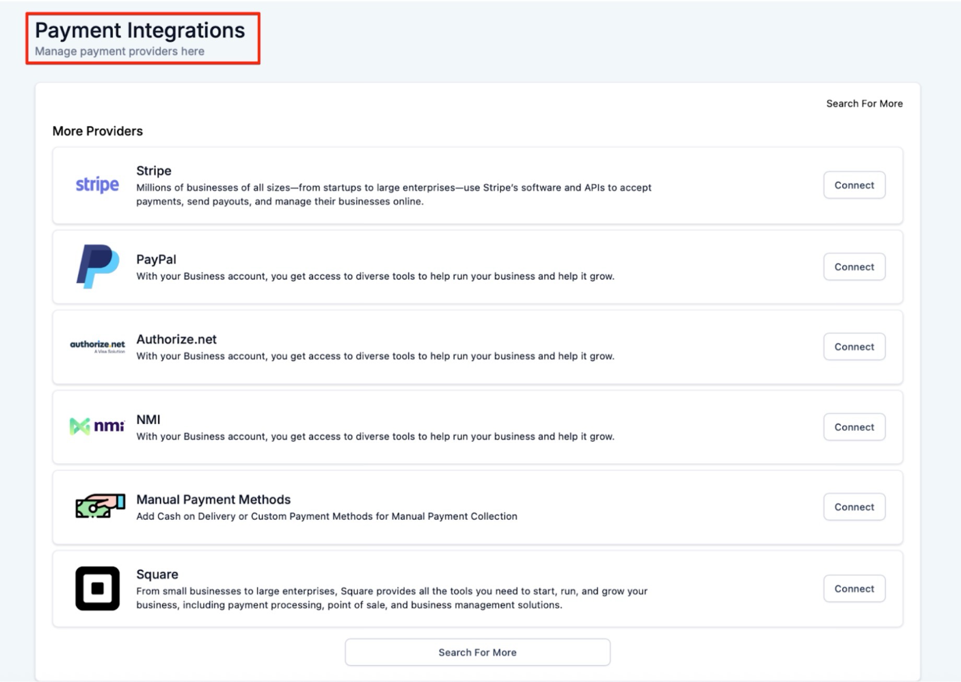Select the Square provider title
Image resolution: width=961 pixels, height=682 pixels.
pyautogui.click(x=157, y=574)
